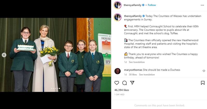Like the post with the heart icon

click(117, 83)
